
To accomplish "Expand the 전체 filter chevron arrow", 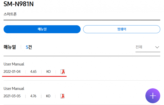I will [157, 47].
